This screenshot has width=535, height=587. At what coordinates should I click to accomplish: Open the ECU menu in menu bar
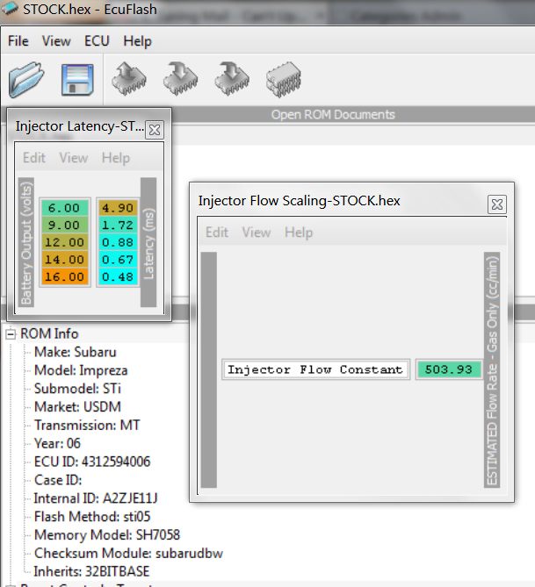[97, 41]
